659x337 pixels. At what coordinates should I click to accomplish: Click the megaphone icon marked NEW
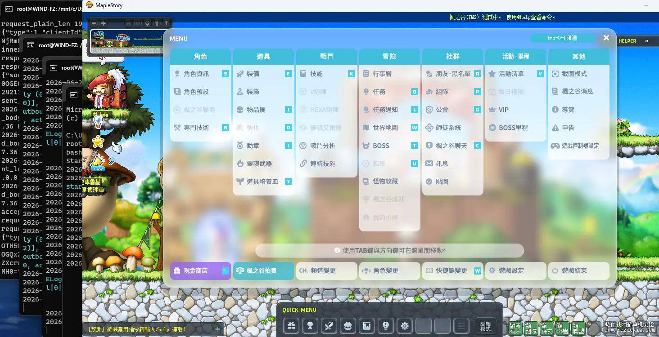point(98,162)
